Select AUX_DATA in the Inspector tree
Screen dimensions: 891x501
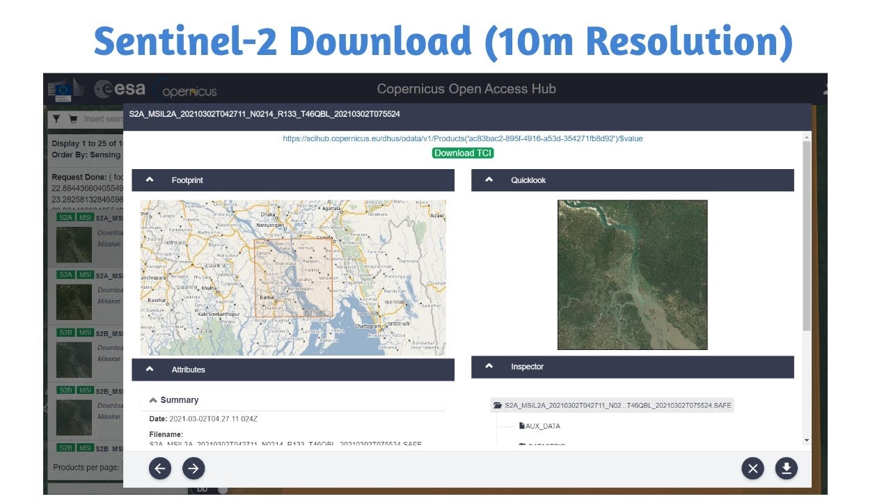coord(543,426)
